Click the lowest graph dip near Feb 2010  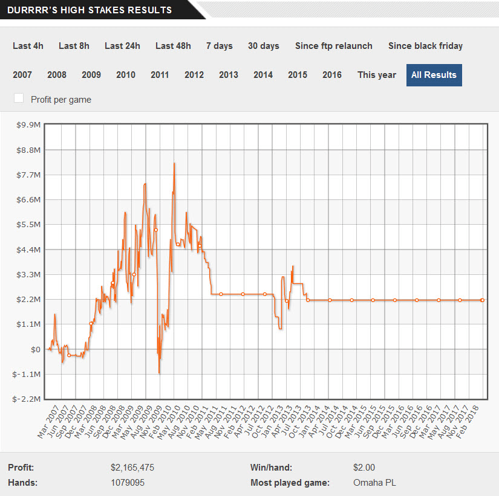click(159, 373)
